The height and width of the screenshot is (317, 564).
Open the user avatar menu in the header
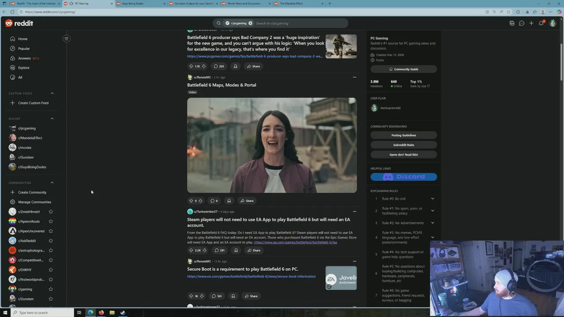click(x=553, y=23)
